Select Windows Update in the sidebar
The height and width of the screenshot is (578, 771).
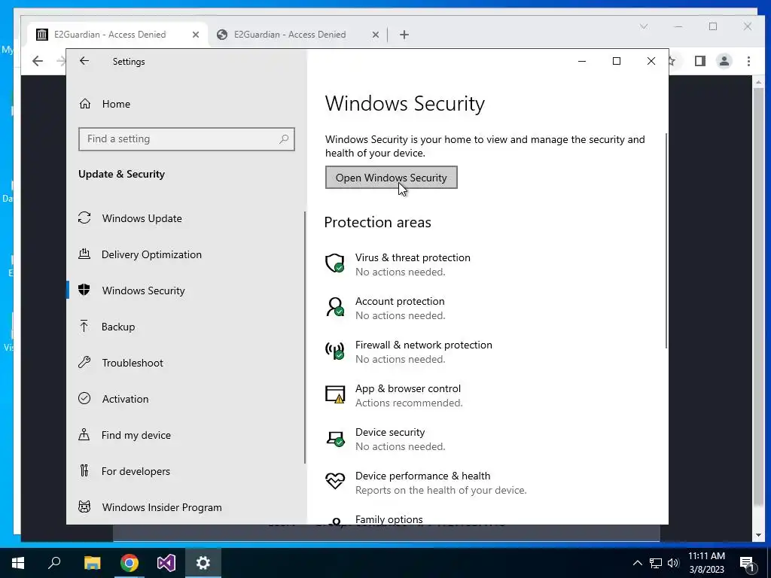pyautogui.click(x=185, y=218)
